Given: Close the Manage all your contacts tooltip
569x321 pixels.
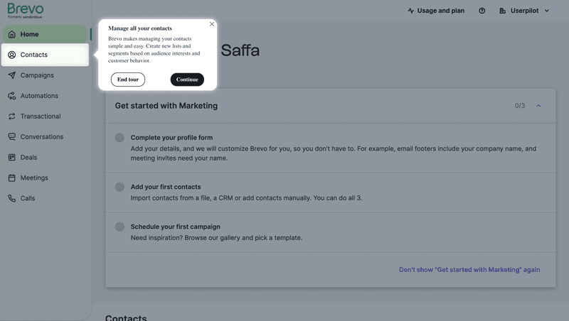Looking at the screenshot, I should [212, 24].
